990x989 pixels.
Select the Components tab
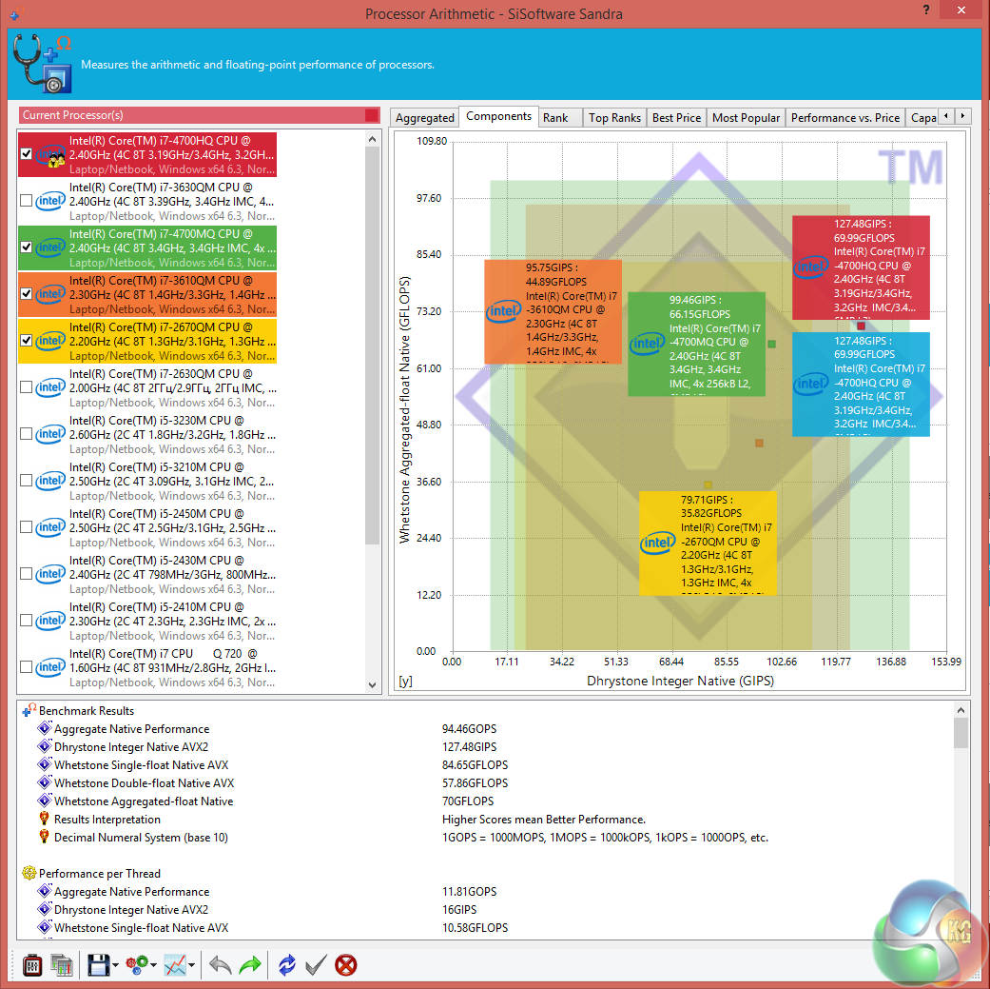[498, 116]
